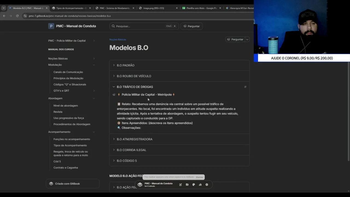
Task: Click the folder icon in bottom toolbar
Action: (187, 185)
